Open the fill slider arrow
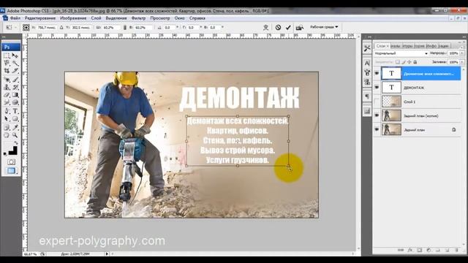 [x=462, y=62]
